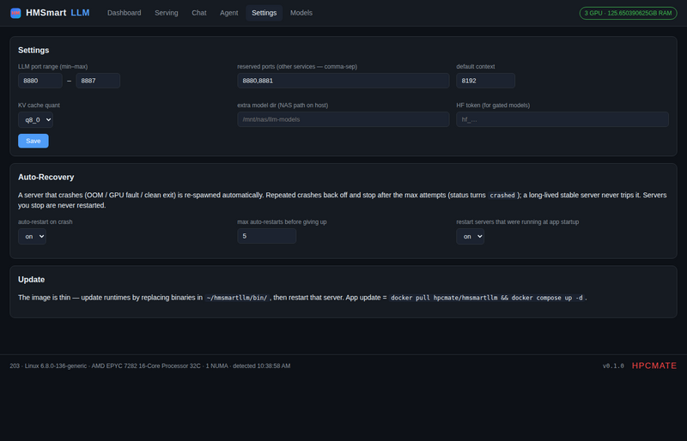Click 'restart servers that were running' label
The width and height of the screenshot is (687, 441).
[518, 222]
